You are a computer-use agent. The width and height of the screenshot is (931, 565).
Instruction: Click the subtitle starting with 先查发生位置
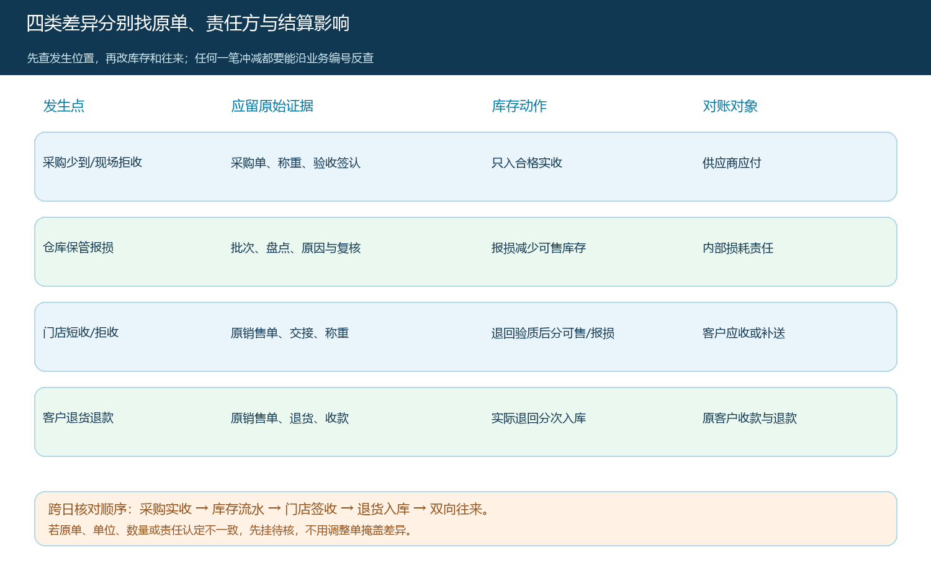[x=200, y=58]
